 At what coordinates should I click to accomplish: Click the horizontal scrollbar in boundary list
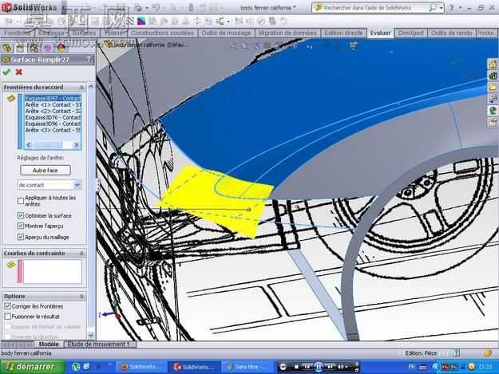(53, 145)
